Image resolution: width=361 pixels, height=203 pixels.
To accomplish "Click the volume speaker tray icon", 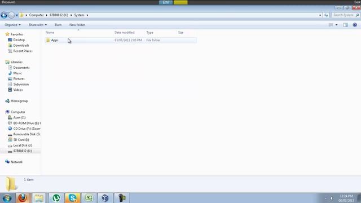I will (x=332, y=198).
